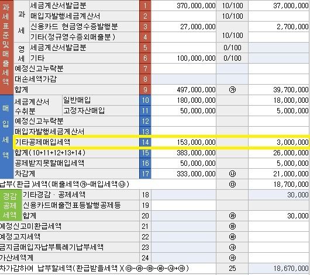
Task: Click the 예정신고미환급세액 label
Action: point(30,226)
